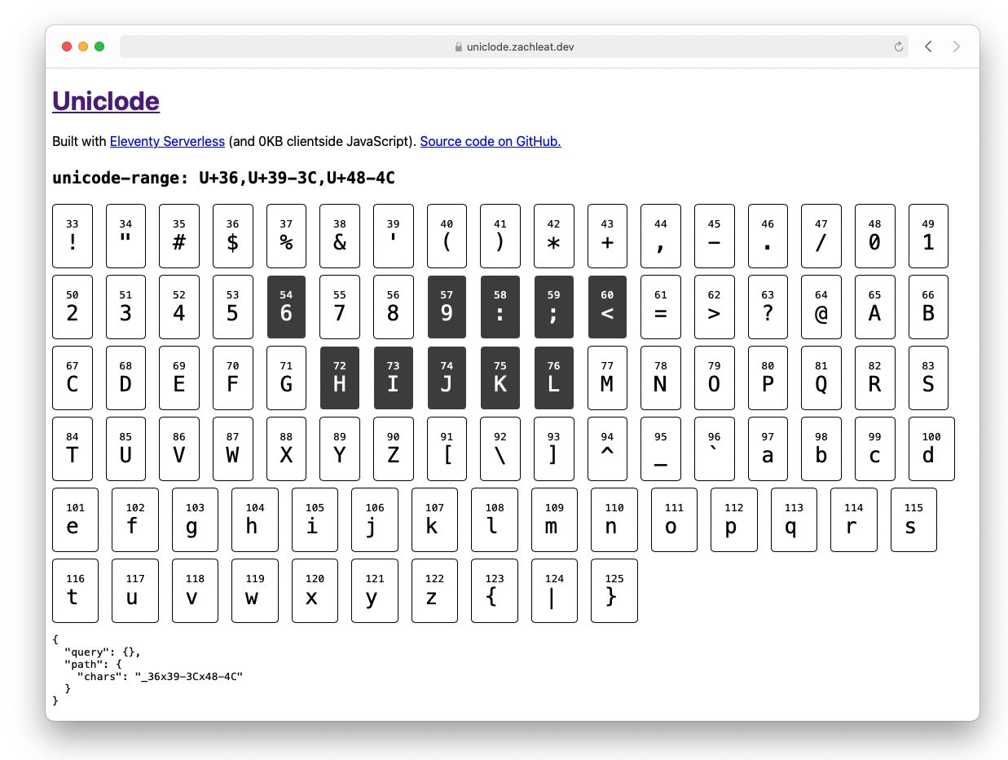Viewport: 1008px width, 760px height.
Task: Select tile 124 vertical bar
Action: (554, 590)
